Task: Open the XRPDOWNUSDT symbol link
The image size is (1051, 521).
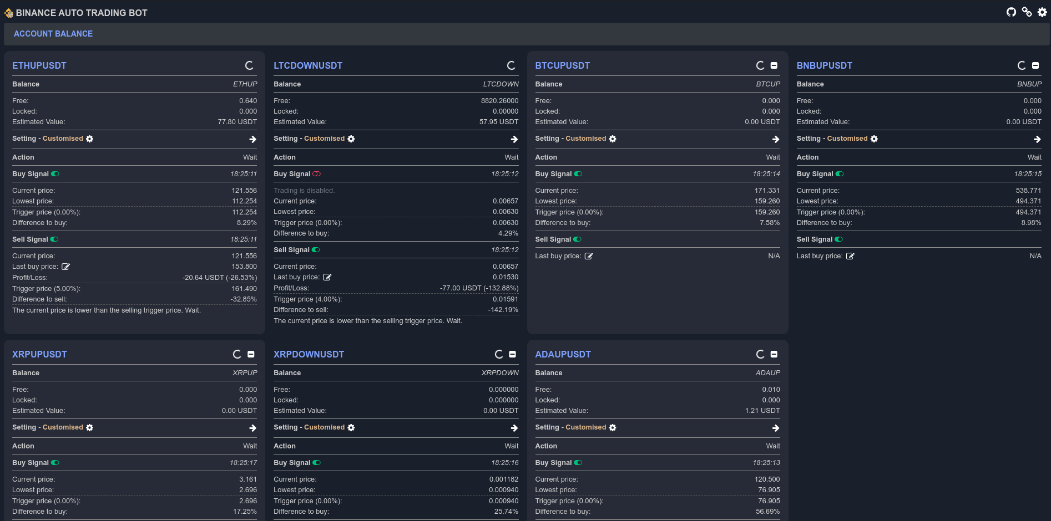Action: [309, 354]
